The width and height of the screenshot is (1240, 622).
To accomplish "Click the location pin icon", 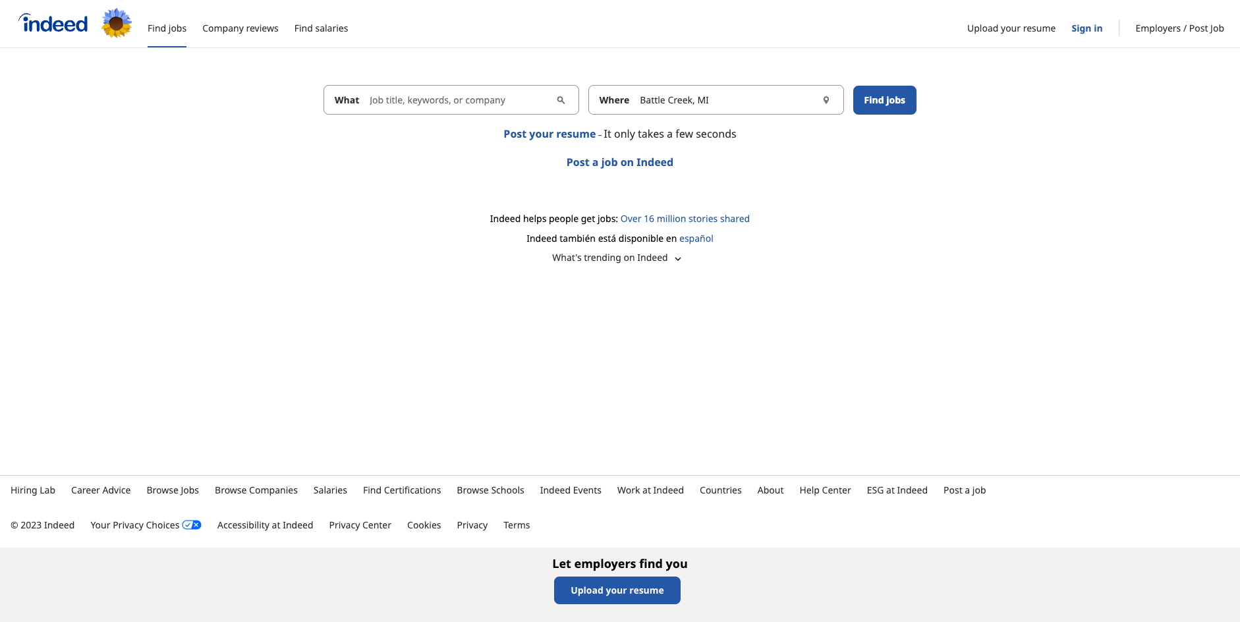I will 826,100.
